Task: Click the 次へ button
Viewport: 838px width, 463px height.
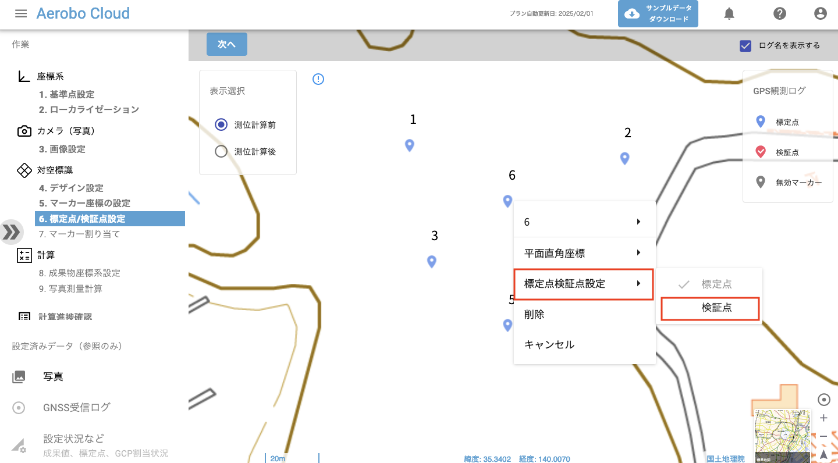Action: pyautogui.click(x=227, y=44)
